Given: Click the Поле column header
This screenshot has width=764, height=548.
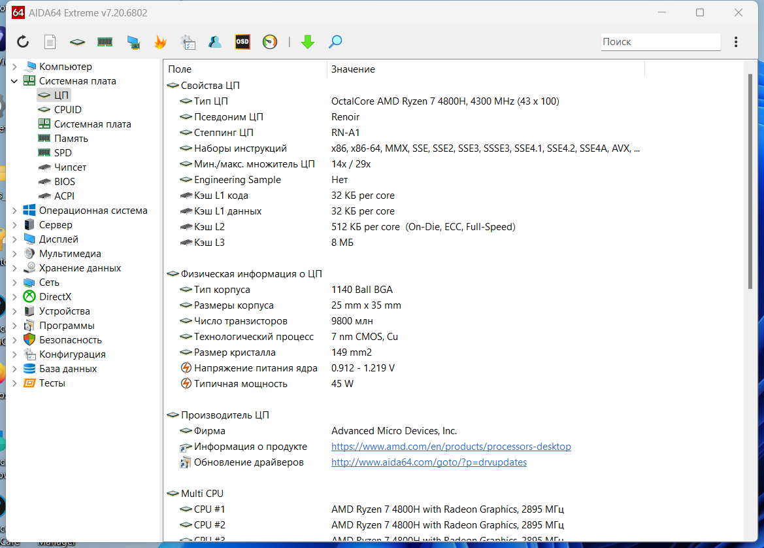Looking at the screenshot, I should pyautogui.click(x=245, y=69).
